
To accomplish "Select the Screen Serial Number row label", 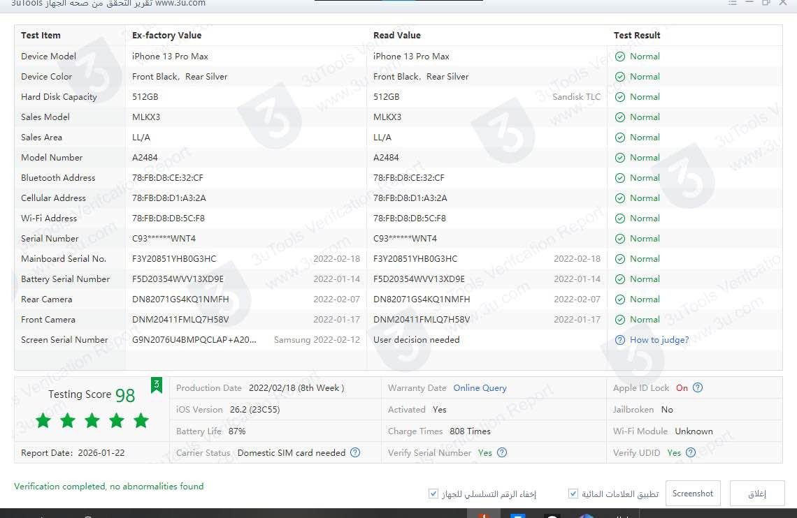I will [64, 340].
